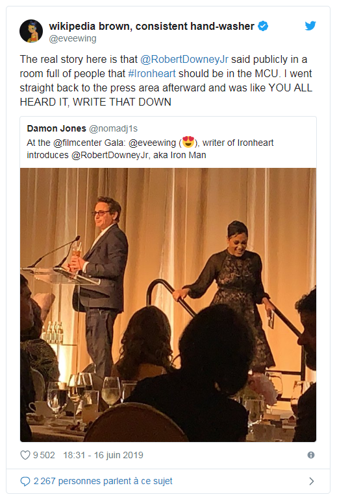Click the main tweet text about the MCU

166,80
